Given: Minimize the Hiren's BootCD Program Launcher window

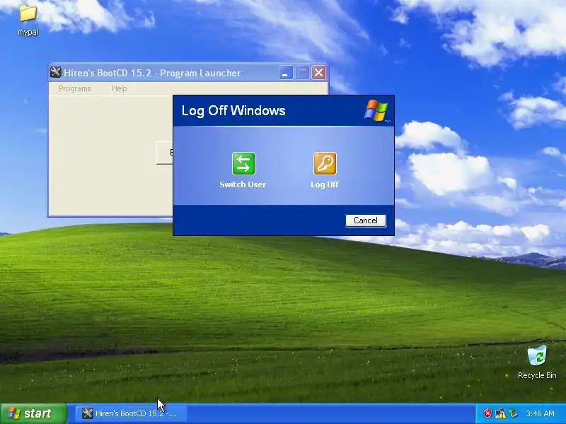Looking at the screenshot, I should tap(286, 73).
